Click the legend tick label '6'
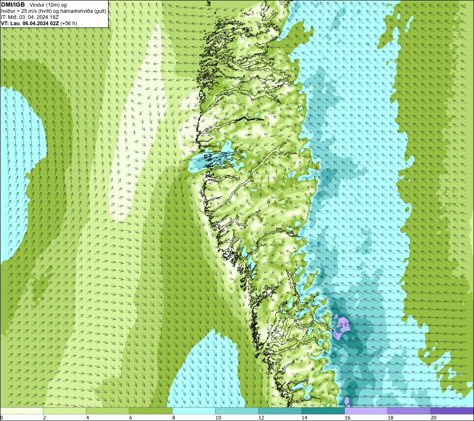This screenshot has height=421, width=474. coord(131,418)
